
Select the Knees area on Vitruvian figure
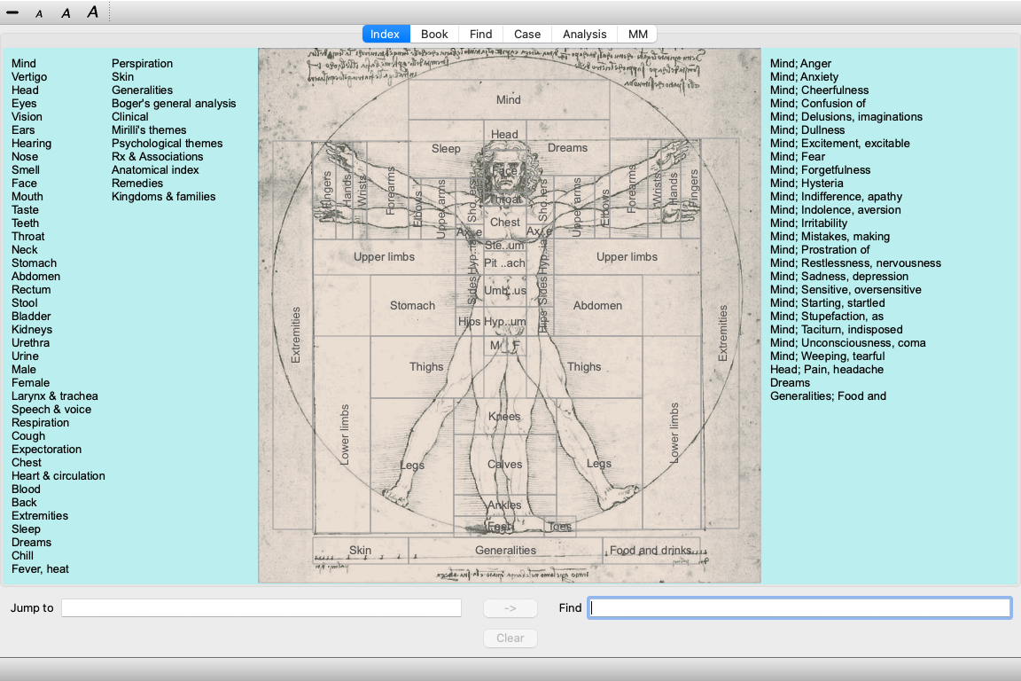504,417
